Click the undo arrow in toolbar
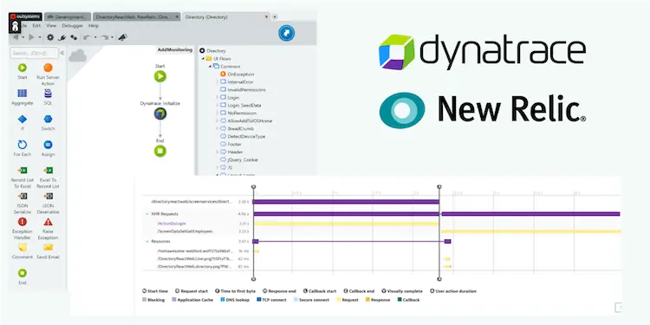Screen dimensions: 650x325 [x=86, y=37]
